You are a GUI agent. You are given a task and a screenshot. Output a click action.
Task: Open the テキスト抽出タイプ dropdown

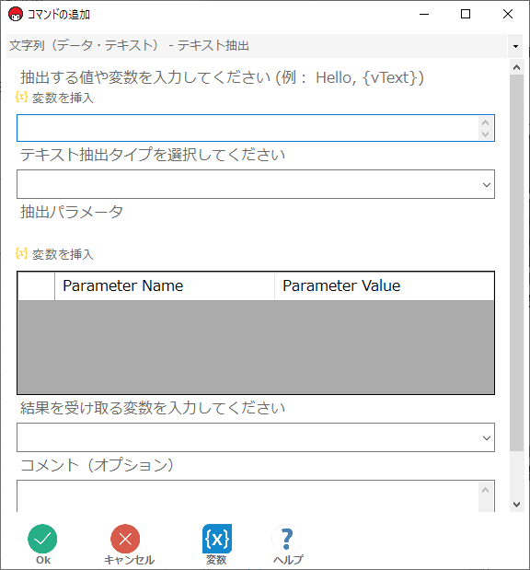coord(256,184)
